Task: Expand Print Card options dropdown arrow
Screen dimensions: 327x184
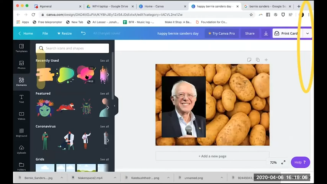Action: 307,33
